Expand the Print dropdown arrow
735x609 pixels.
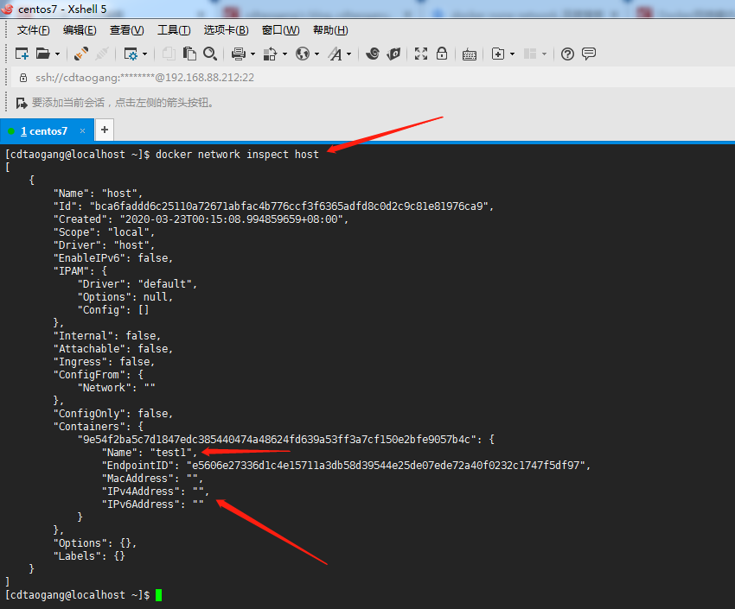(252, 54)
